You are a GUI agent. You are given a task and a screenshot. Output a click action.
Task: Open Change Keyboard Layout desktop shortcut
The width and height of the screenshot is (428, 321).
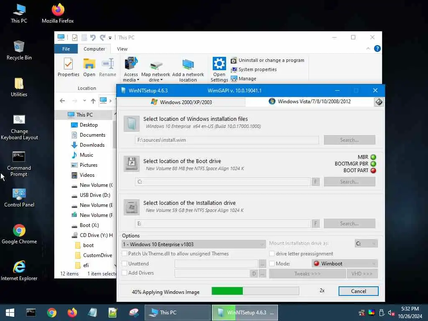[x=19, y=127]
